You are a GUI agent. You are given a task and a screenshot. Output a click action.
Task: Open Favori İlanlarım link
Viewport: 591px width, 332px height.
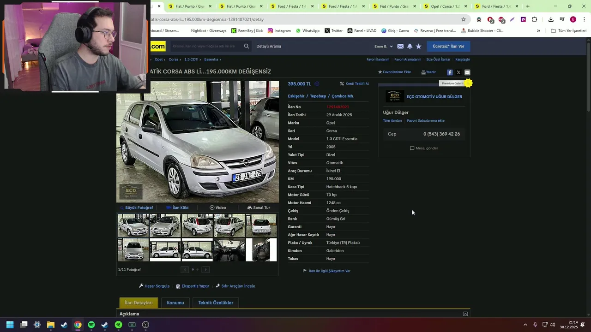378,59
